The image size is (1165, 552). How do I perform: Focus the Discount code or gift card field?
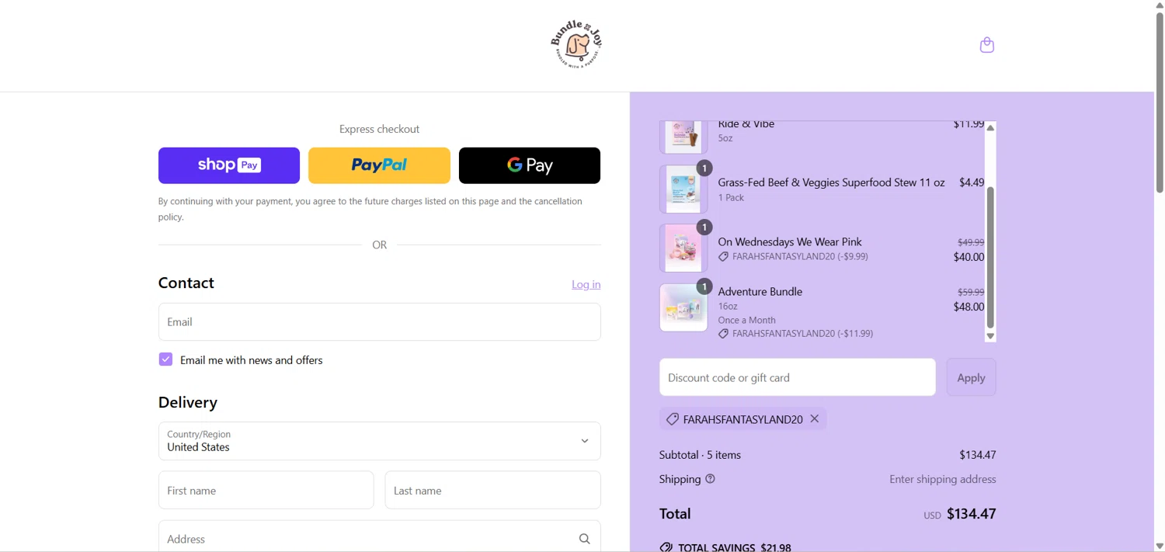tap(798, 377)
